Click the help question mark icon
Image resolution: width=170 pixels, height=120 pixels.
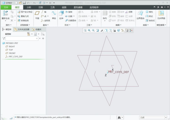point(168,7)
